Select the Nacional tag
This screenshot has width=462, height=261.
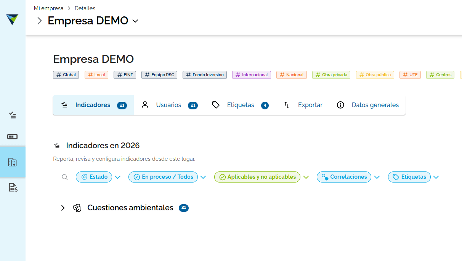pyautogui.click(x=292, y=75)
